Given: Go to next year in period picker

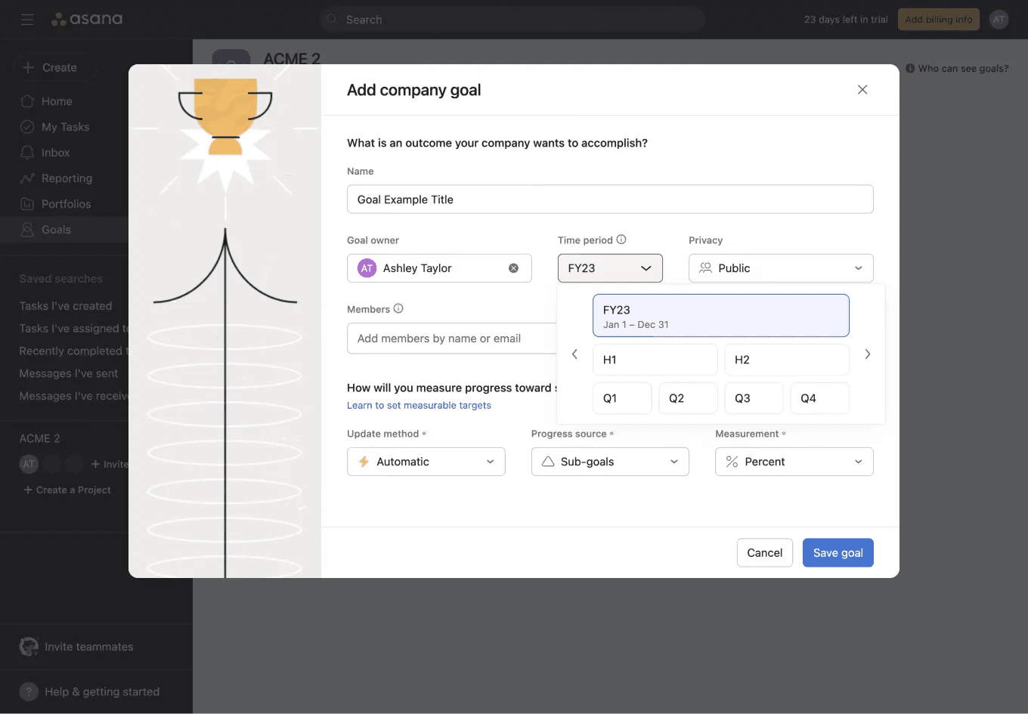Looking at the screenshot, I should (867, 354).
